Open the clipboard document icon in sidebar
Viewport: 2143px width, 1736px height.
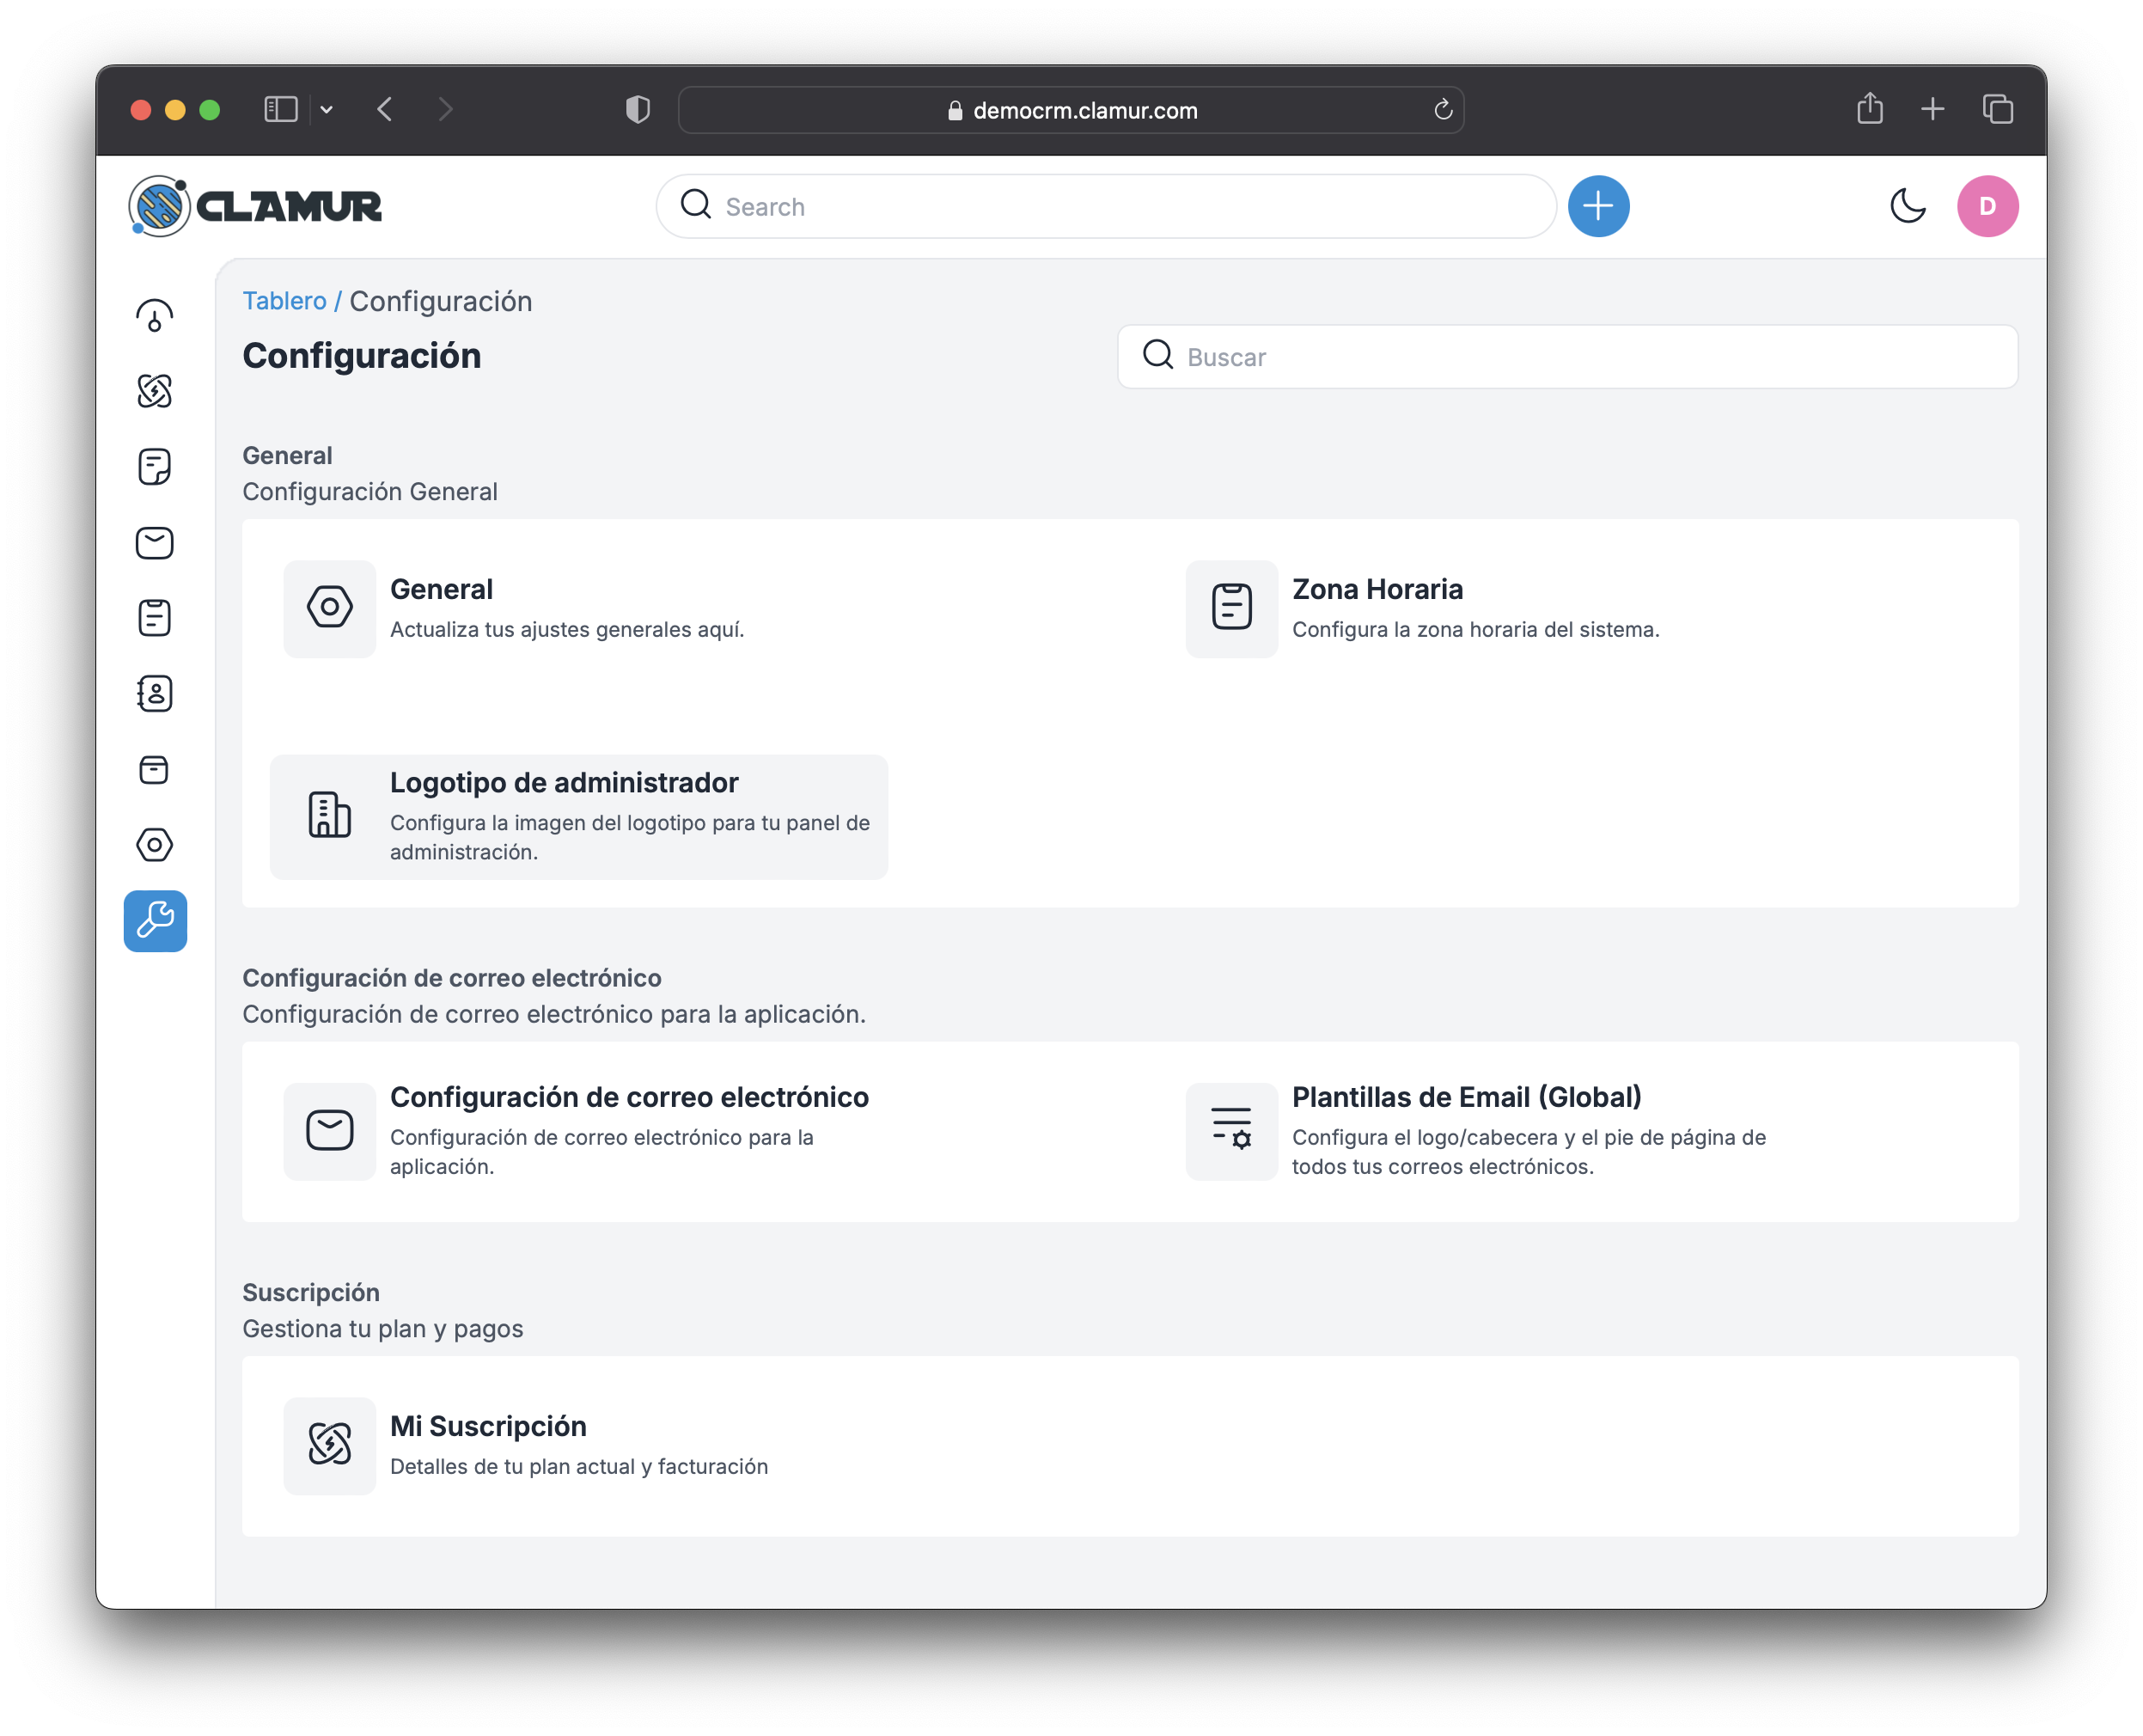point(155,618)
